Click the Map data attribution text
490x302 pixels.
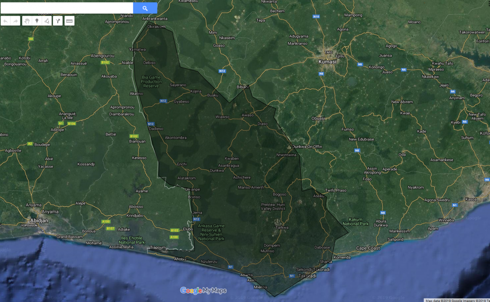click(x=457, y=300)
